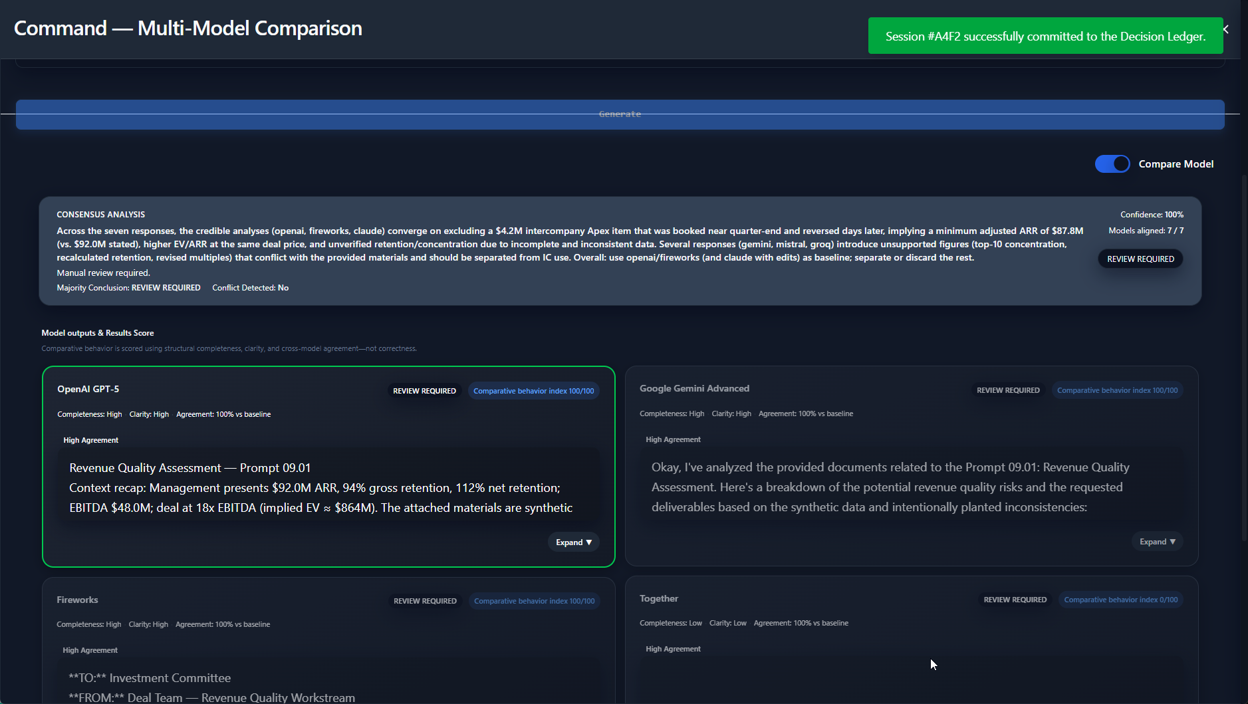Dismiss the session committed notification arrow
Viewport: 1248px width, 704px height.
pyautogui.click(x=1225, y=29)
